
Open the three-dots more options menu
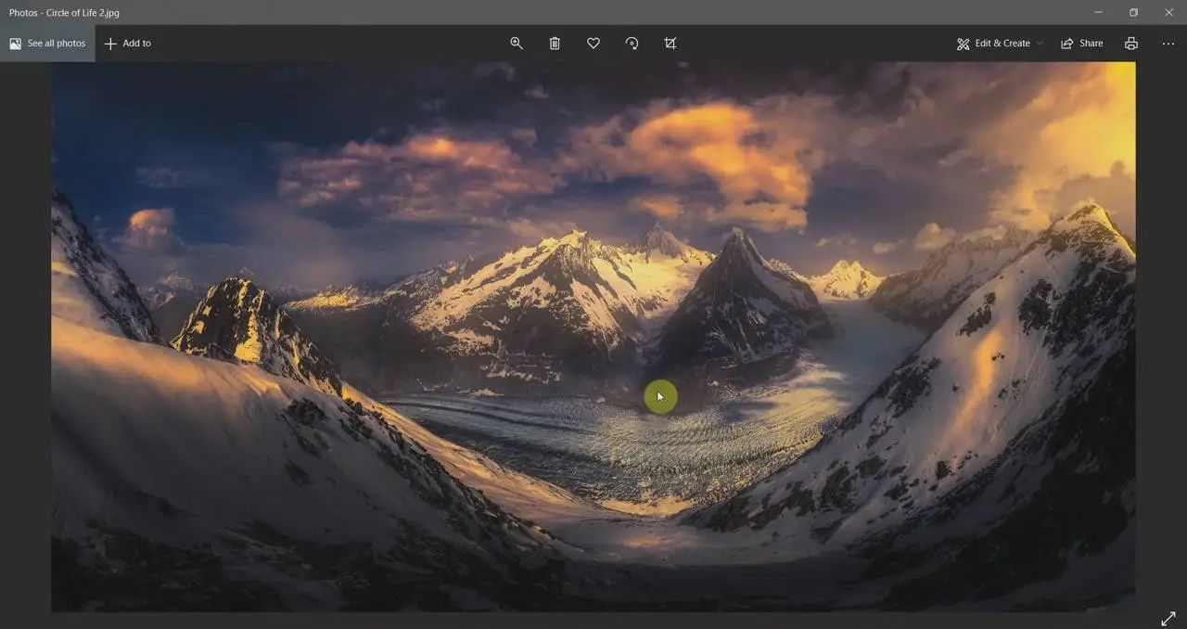click(1168, 44)
